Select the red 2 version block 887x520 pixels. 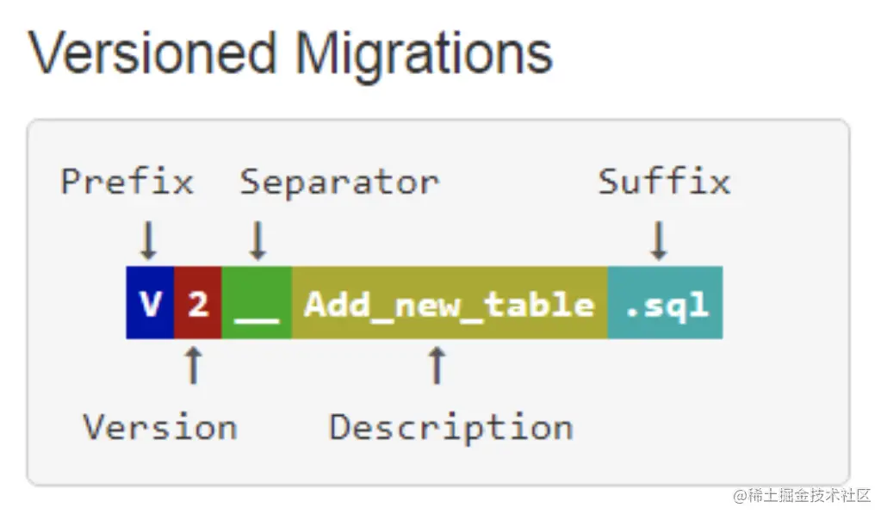coord(198,303)
